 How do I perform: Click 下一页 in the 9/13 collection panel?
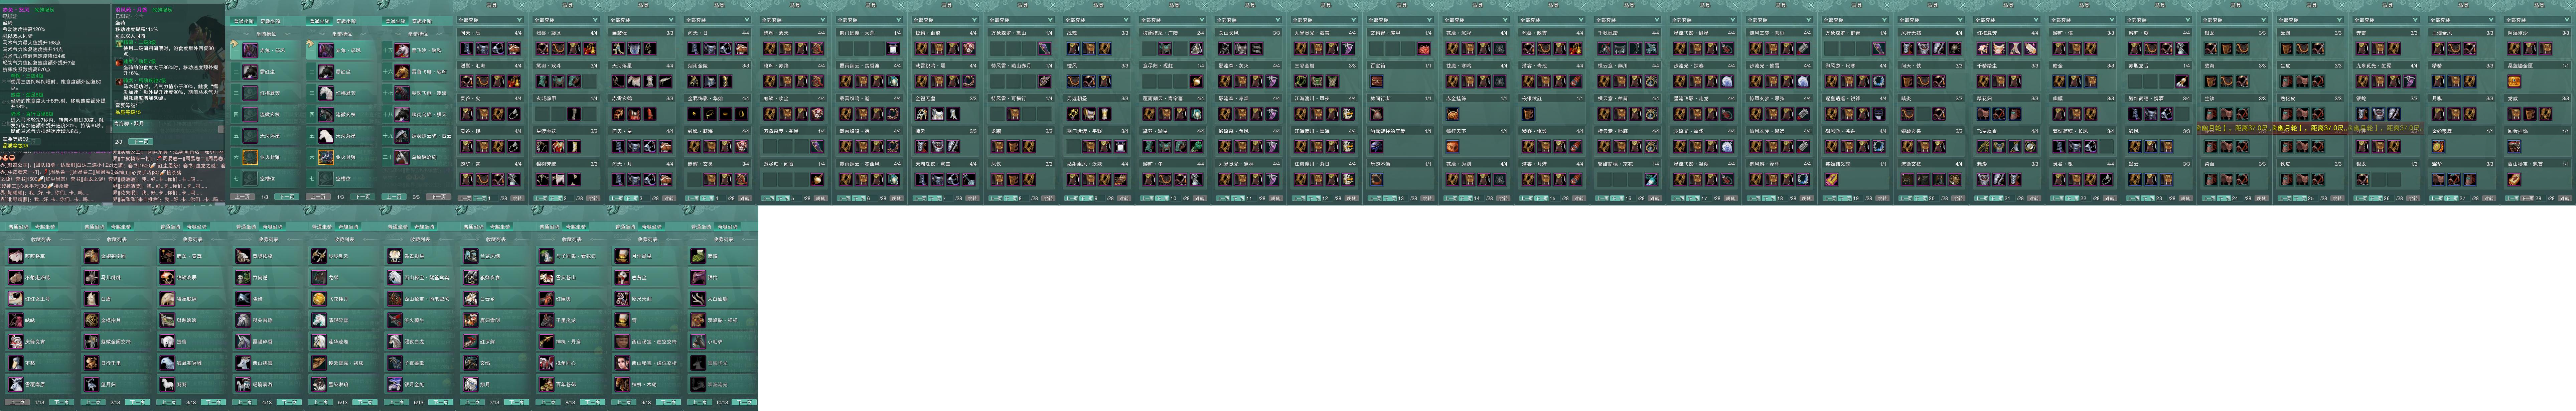(668, 402)
